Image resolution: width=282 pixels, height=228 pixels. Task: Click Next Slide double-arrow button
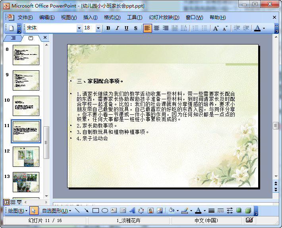tap(276, 189)
